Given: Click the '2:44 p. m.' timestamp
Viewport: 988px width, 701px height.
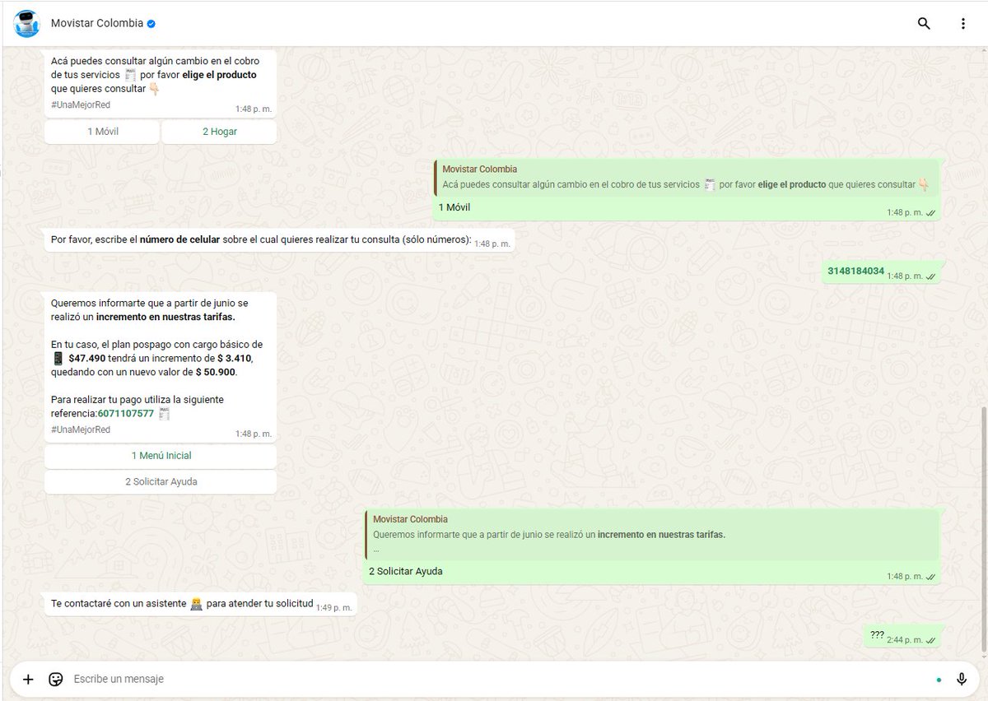Looking at the screenshot, I should point(904,640).
